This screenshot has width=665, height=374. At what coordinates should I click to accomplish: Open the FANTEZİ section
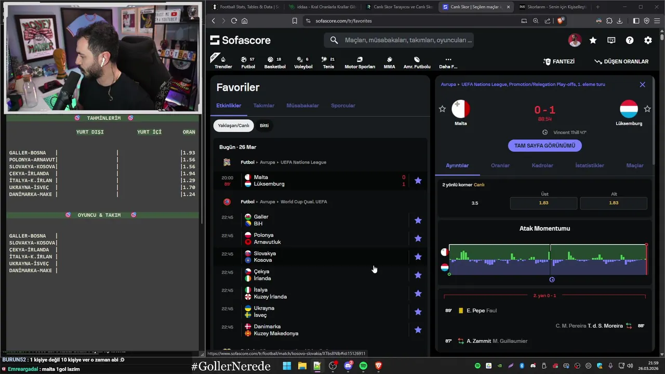[559, 61]
